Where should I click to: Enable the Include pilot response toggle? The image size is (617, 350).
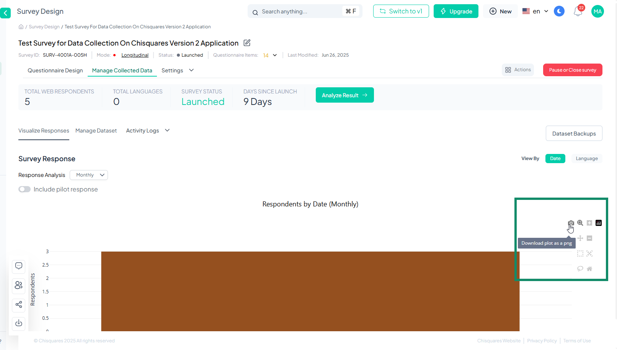(x=24, y=189)
